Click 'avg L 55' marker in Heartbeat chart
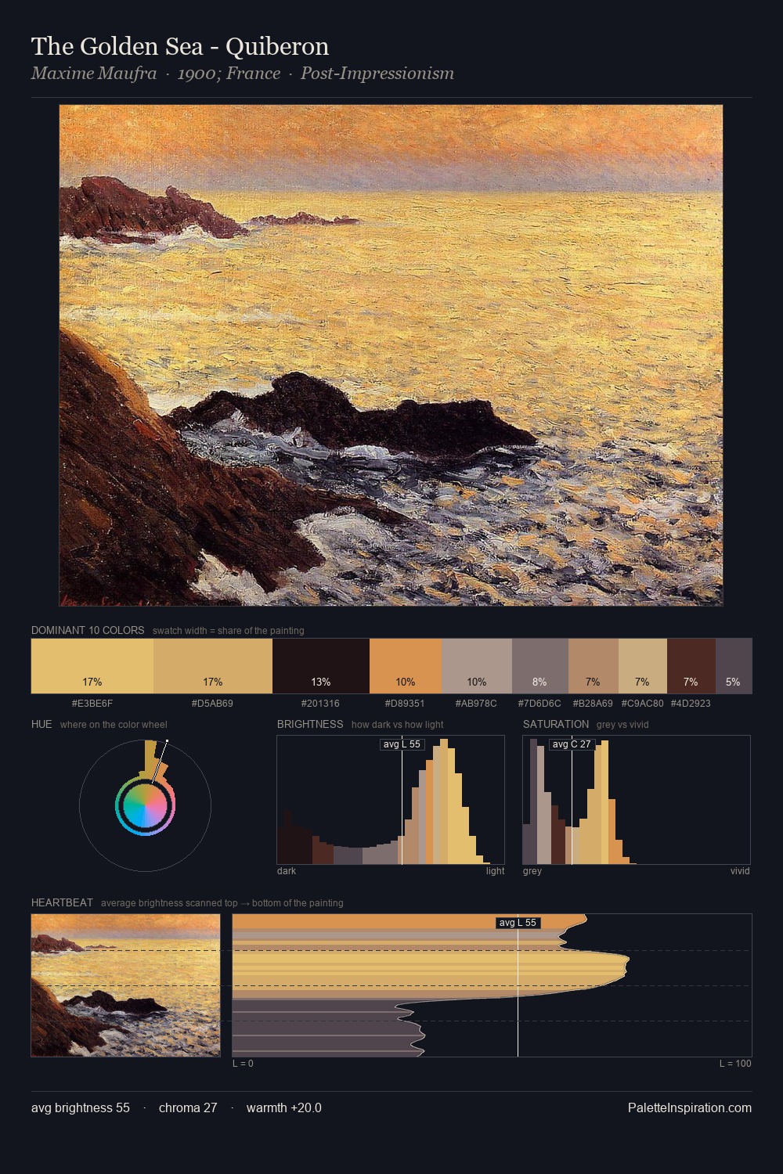 [518, 923]
